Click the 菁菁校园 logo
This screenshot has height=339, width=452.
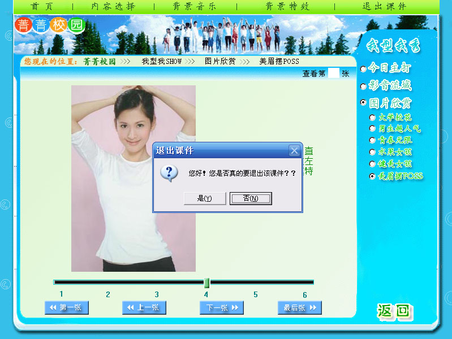[x=50, y=25]
